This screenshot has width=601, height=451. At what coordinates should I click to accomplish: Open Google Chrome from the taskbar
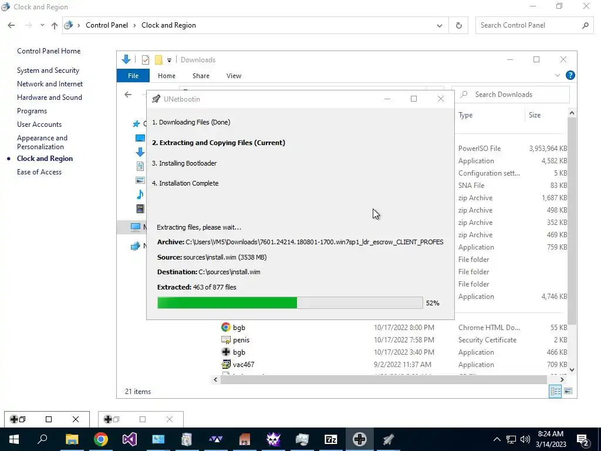[101, 439]
